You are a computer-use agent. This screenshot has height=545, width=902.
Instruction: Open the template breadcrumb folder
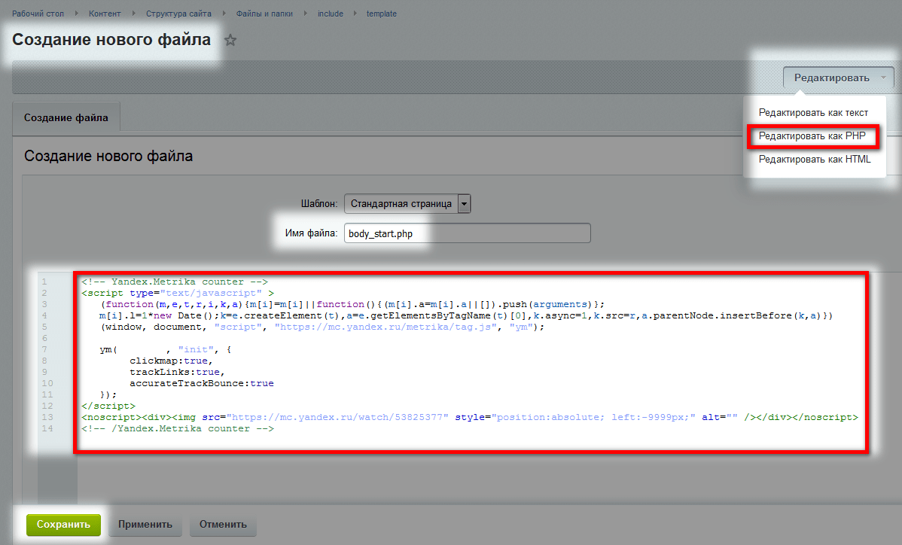[382, 14]
